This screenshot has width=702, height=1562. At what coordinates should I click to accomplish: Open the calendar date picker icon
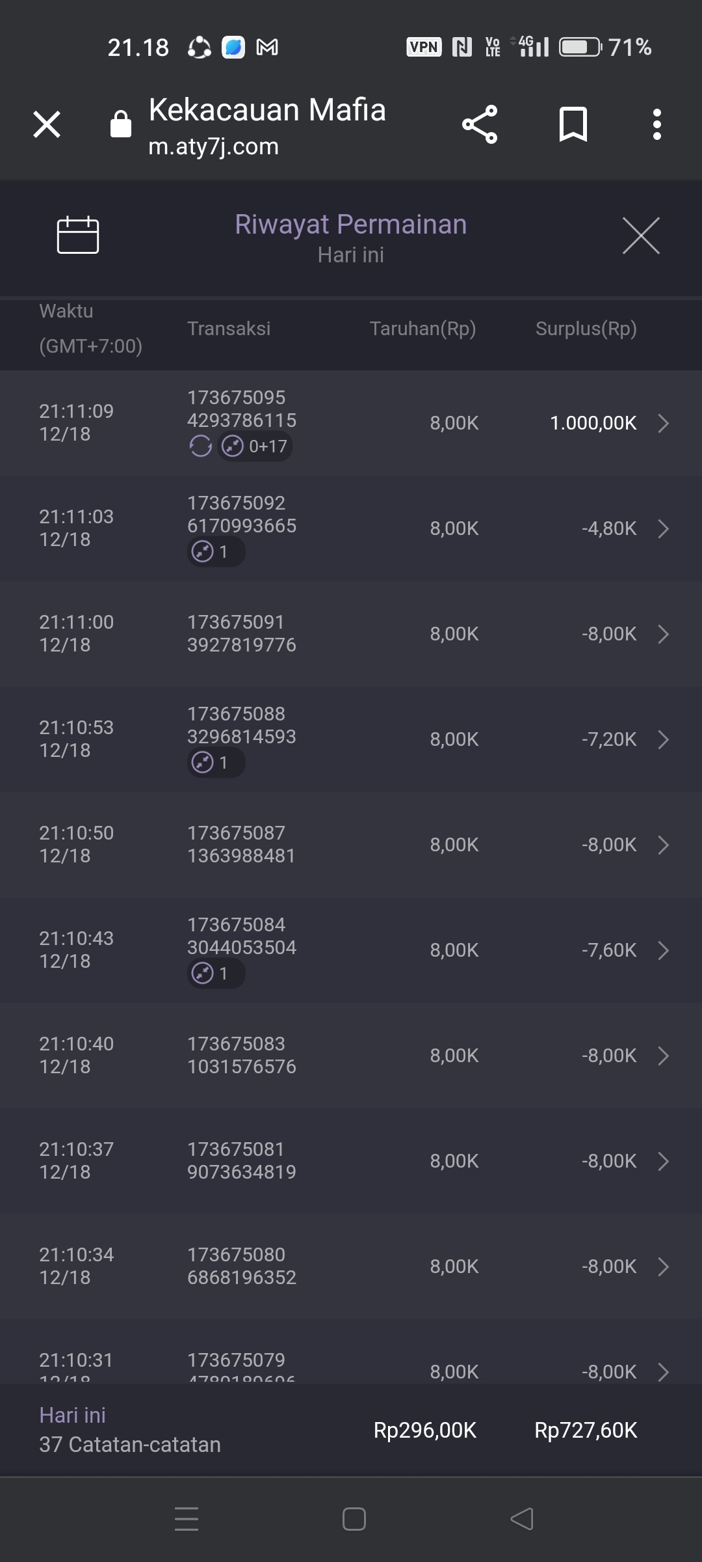(x=78, y=234)
